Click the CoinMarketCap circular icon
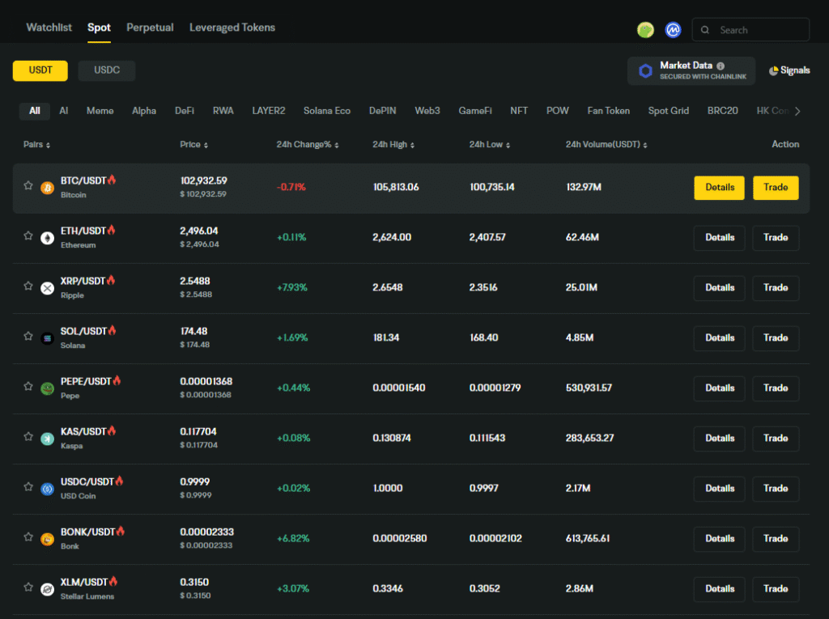This screenshot has width=829, height=619. click(673, 29)
